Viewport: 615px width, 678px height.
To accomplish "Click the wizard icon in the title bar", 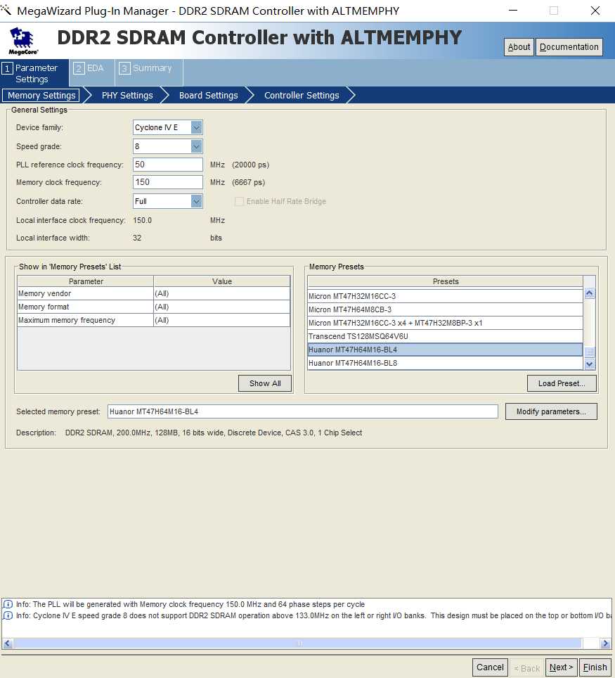I will pos(6,10).
